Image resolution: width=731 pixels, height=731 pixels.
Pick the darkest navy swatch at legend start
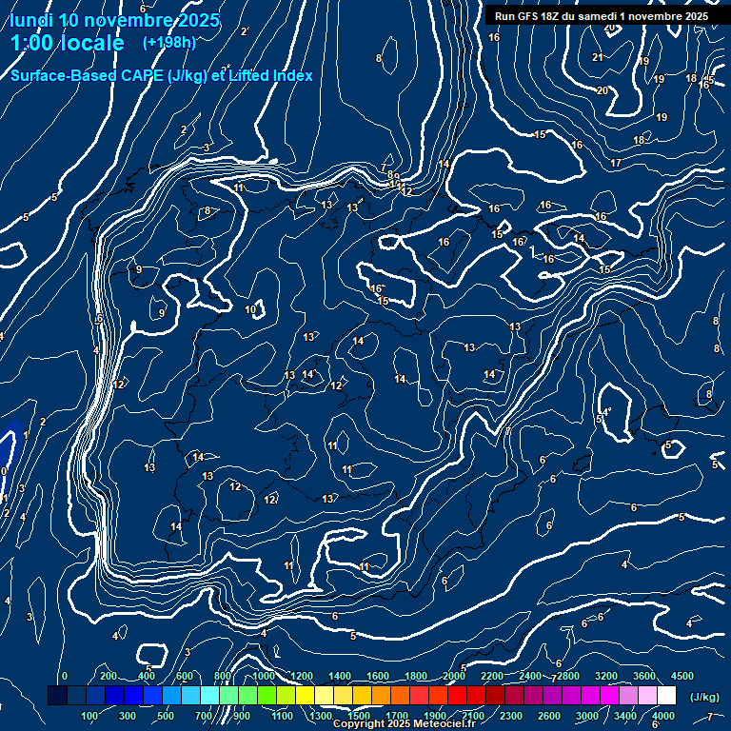point(57,697)
